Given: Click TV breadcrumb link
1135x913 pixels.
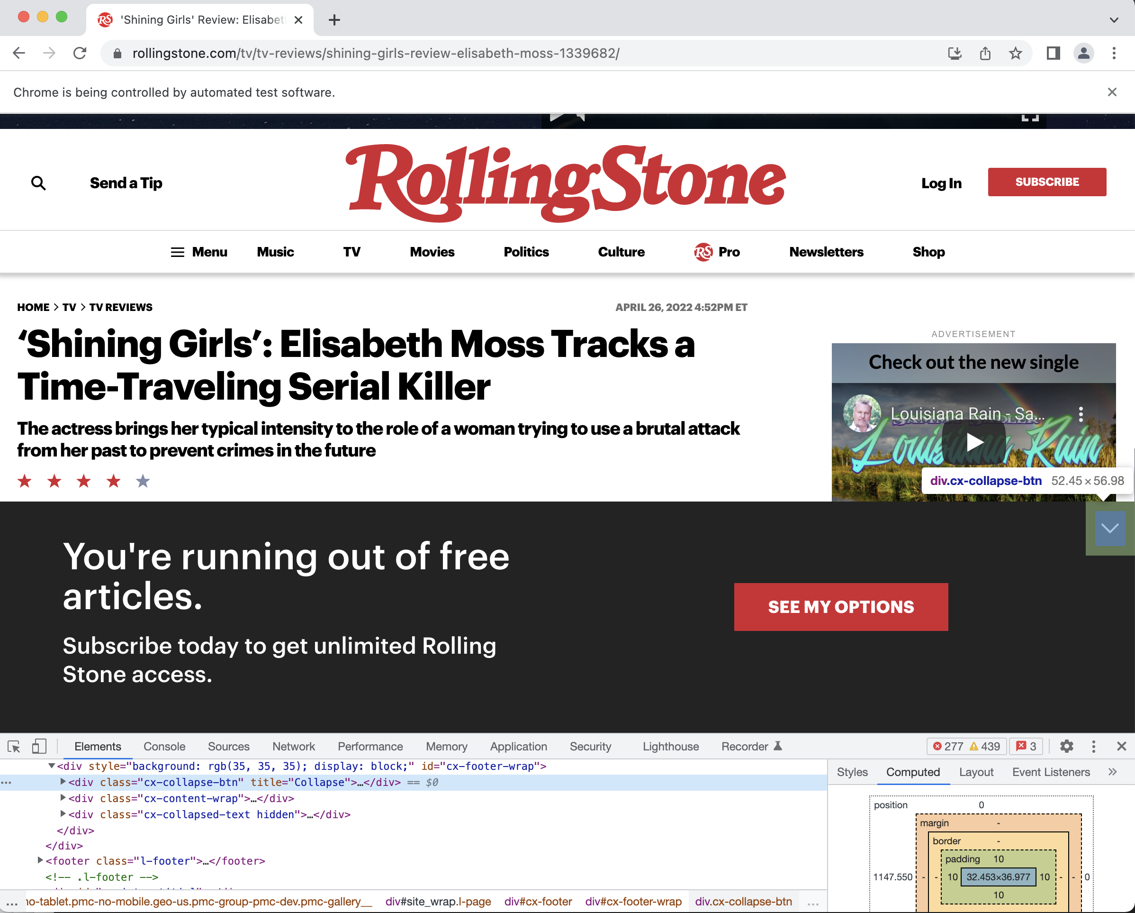Looking at the screenshot, I should click(69, 307).
